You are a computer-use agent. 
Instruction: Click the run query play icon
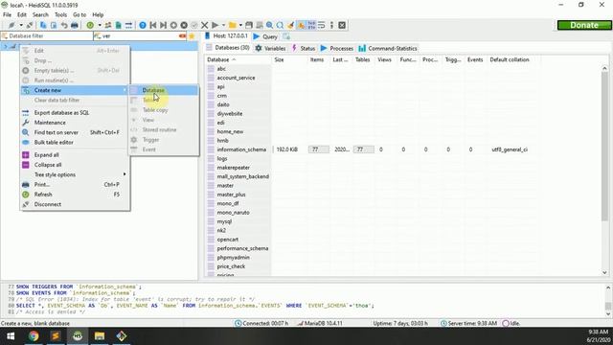(215, 25)
